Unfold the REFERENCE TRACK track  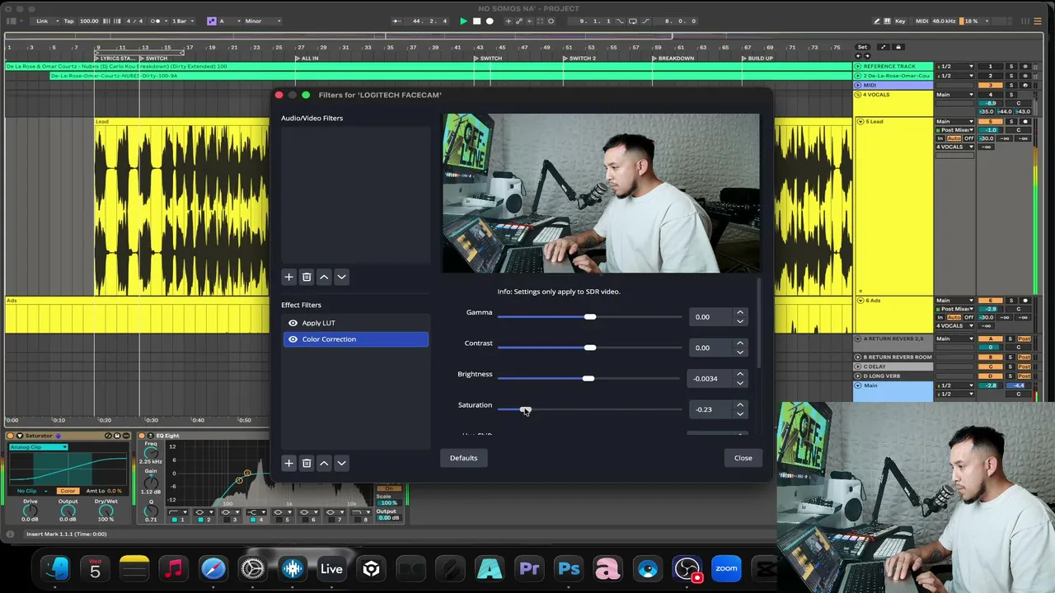(858, 66)
